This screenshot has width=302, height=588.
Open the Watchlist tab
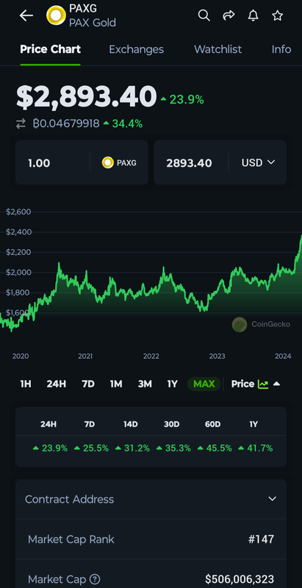217,49
